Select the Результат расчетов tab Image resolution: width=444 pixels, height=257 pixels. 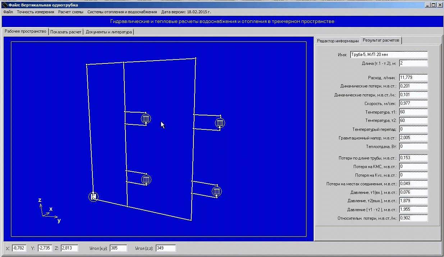pyautogui.click(x=381, y=40)
